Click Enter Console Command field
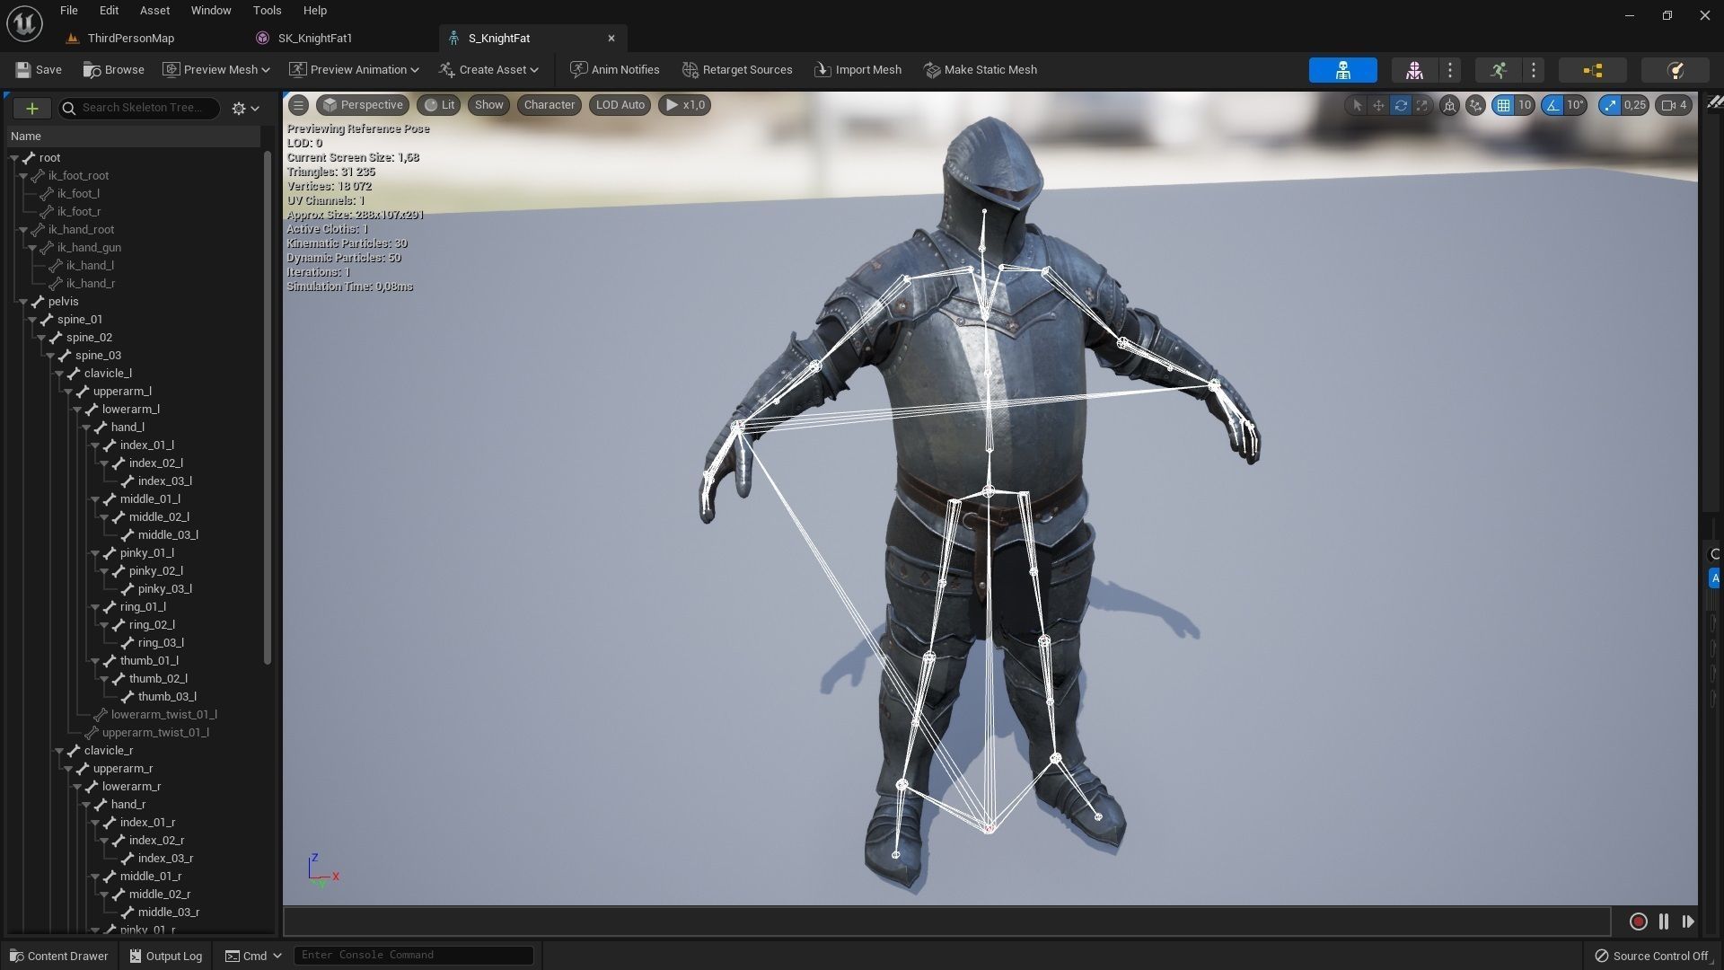Viewport: 1724px width, 970px height. [x=414, y=955]
